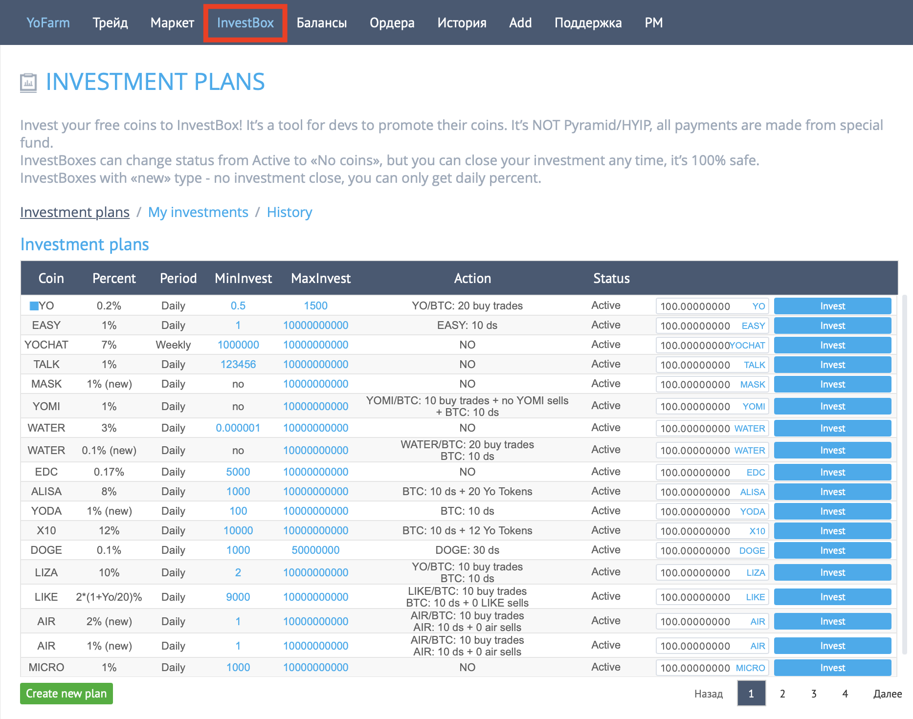Viewport: 913px width, 719px height.
Task: Click Назад to go to previous page
Action: (709, 694)
